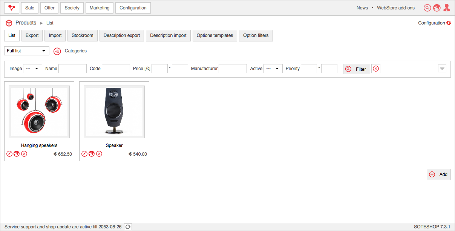Expand the filter panel with the down arrow

tap(442, 69)
